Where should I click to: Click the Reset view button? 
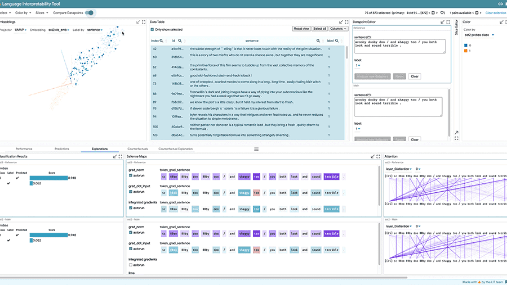pos(301,29)
